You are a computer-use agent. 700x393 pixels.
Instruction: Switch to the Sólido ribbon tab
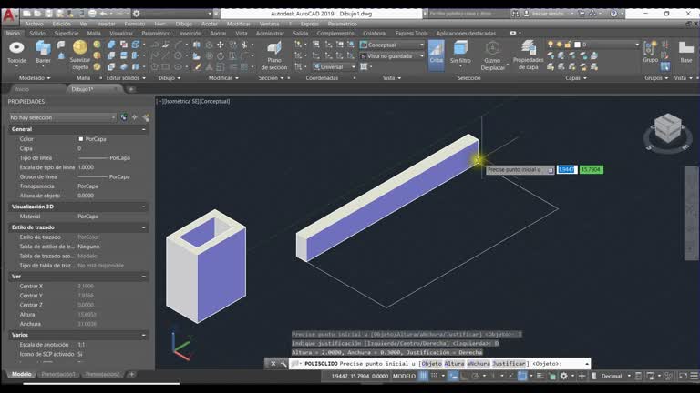tap(37, 34)
